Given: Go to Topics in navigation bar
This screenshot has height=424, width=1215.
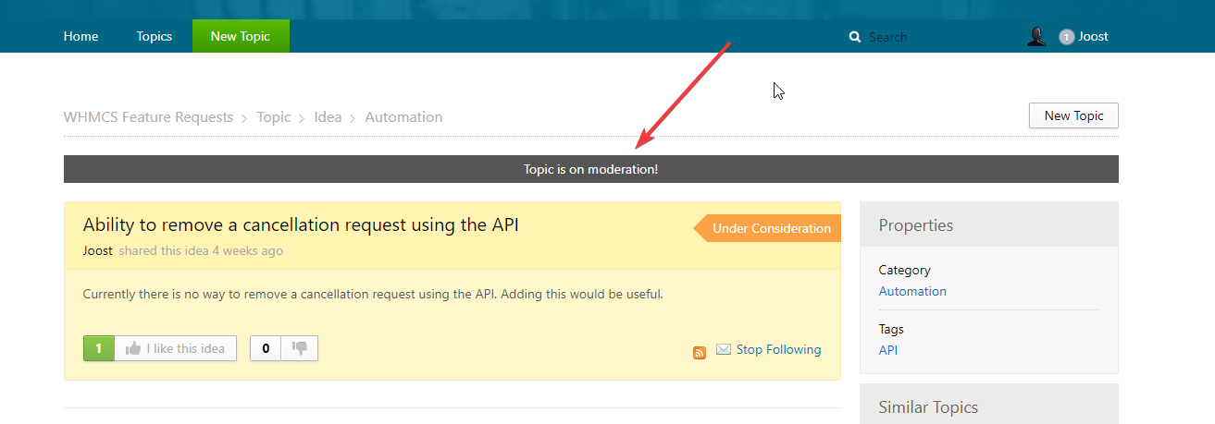Looking at the screenshot, I should click(x=155, y=36).
